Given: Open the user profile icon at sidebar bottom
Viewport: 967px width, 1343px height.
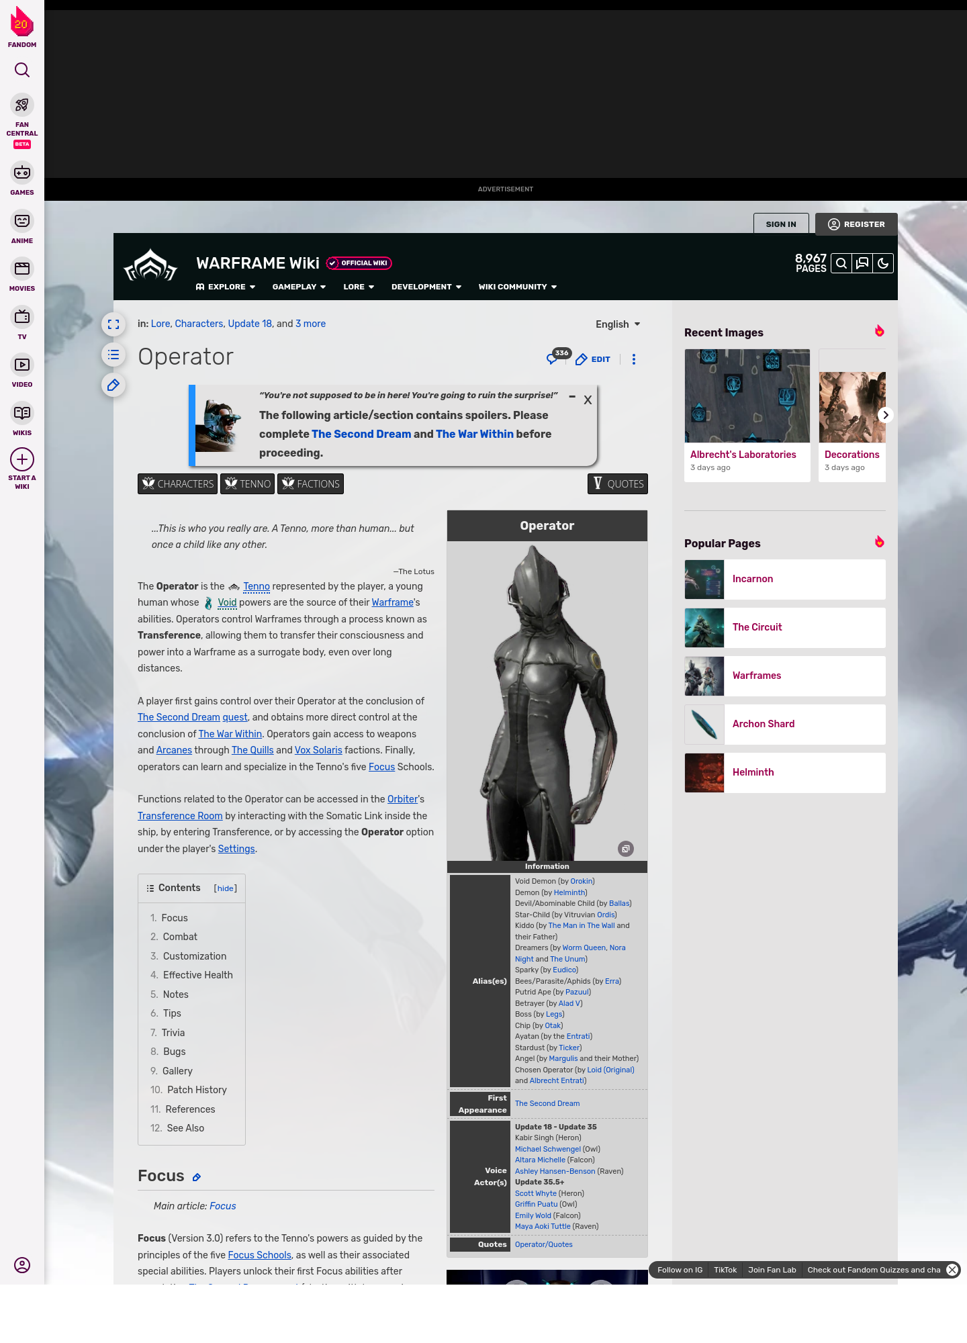Looking at the screenshot, I should click(x=22, y=1265).
